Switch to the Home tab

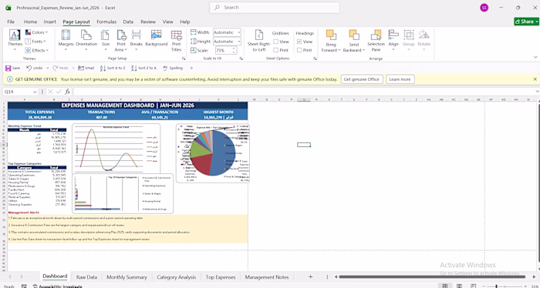click(x=30, y=22)
